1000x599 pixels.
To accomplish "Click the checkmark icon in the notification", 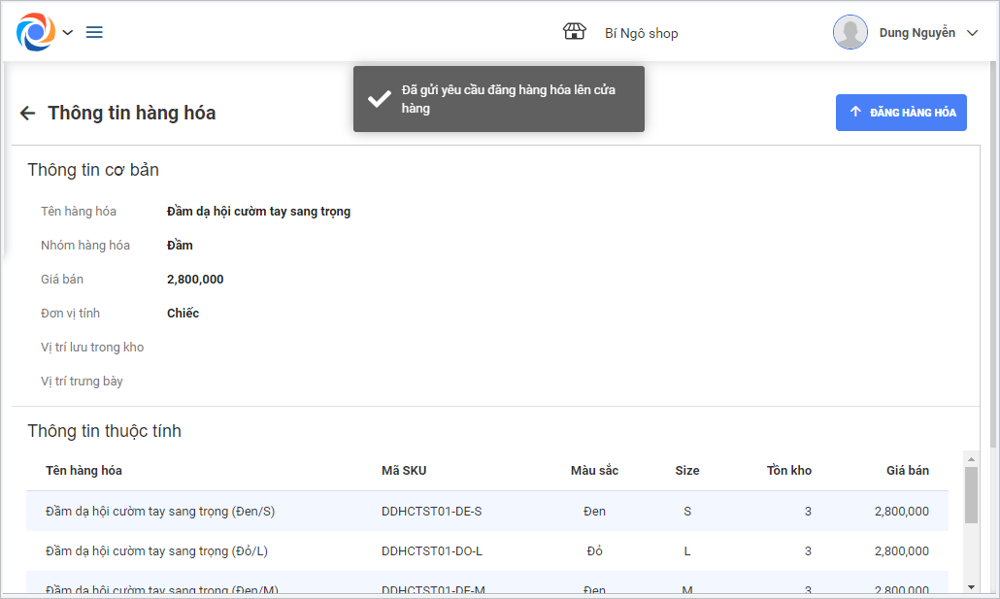I will pos(379,99).
